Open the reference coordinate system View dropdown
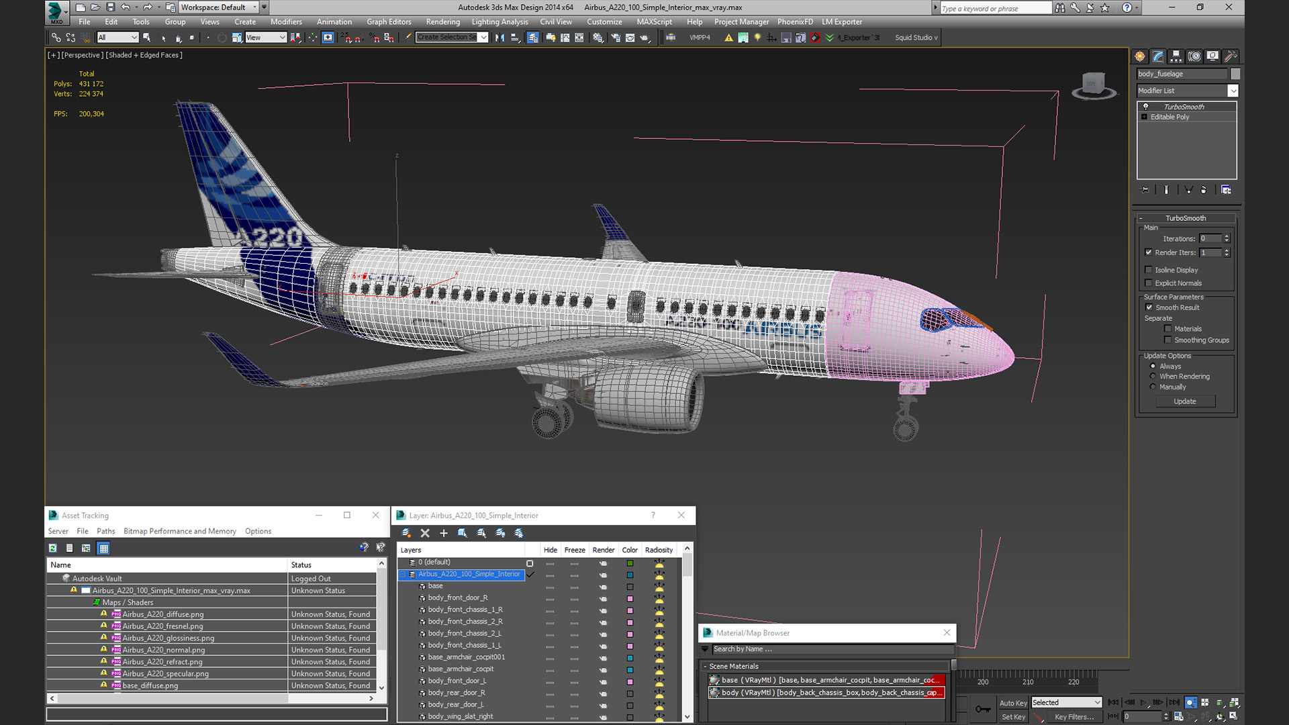 pos(266,38)
